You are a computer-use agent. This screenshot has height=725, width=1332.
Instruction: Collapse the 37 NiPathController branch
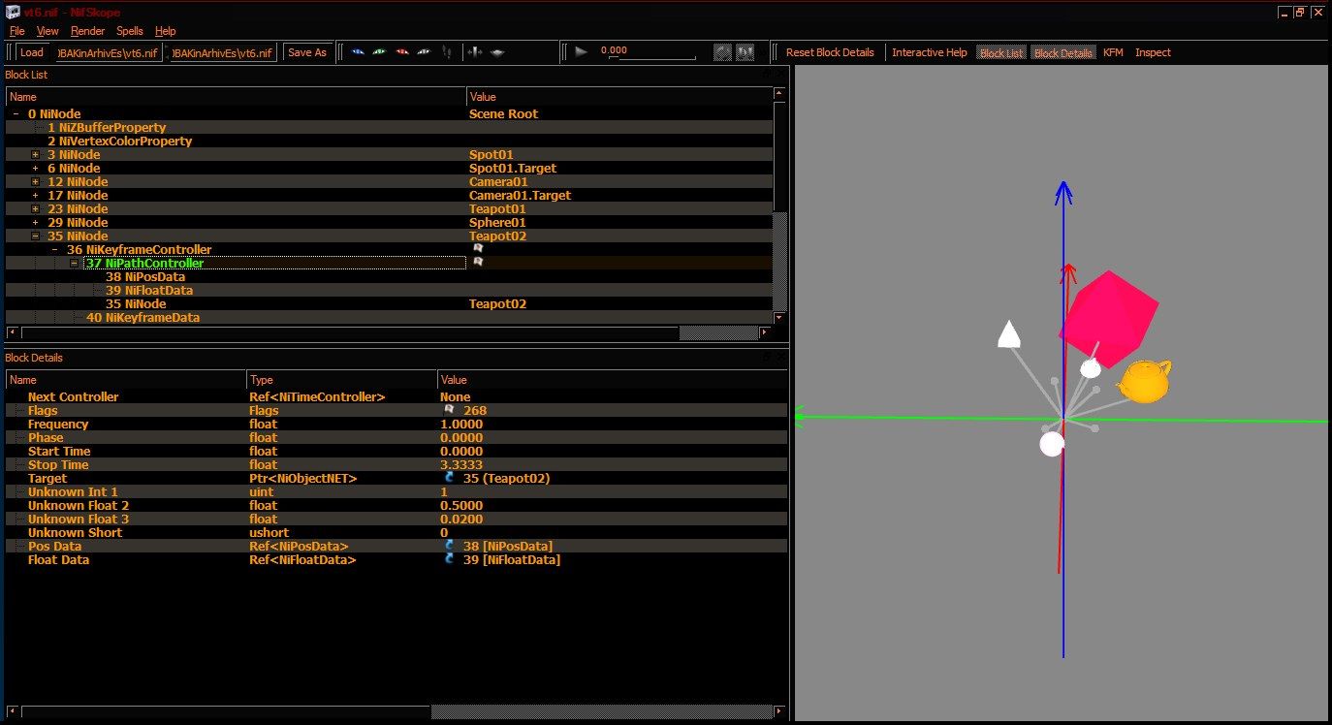coord(75,263)
